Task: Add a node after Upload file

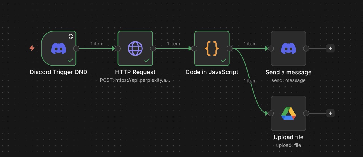Action: 330,113
